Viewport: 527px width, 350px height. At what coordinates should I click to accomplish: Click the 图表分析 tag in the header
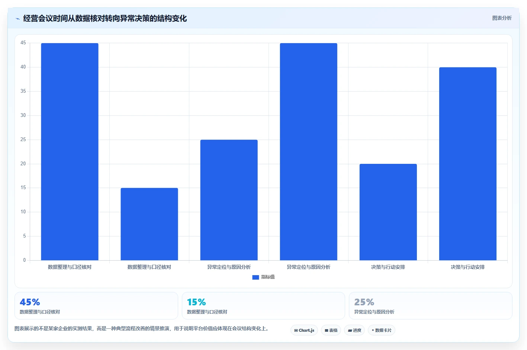[502, 18]
